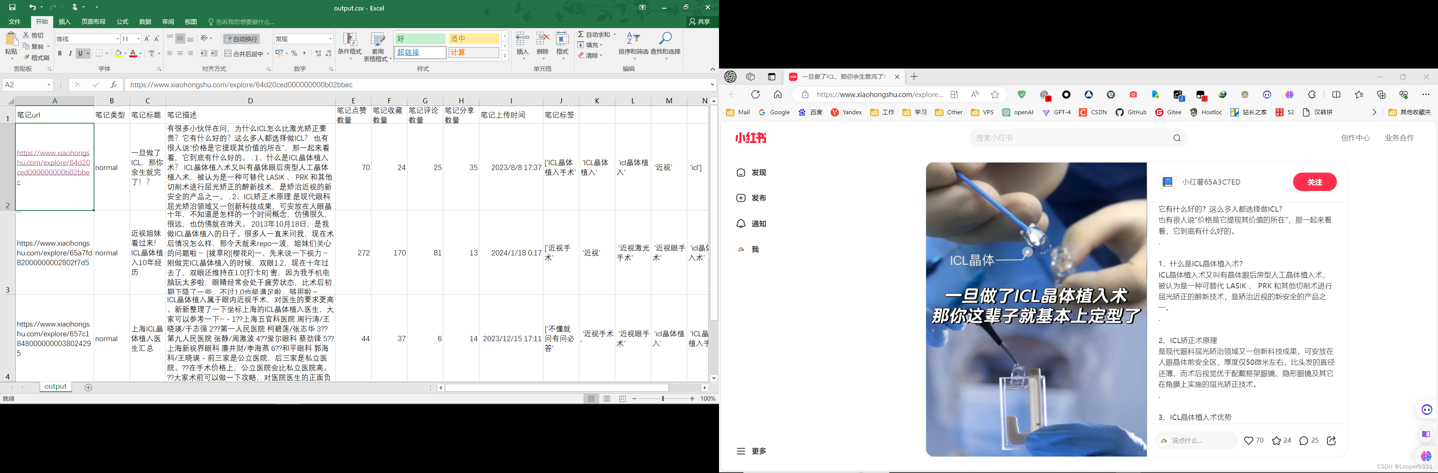Click the Format Painter brush icon
1438x473 pixels.
(x=26, y=58)
